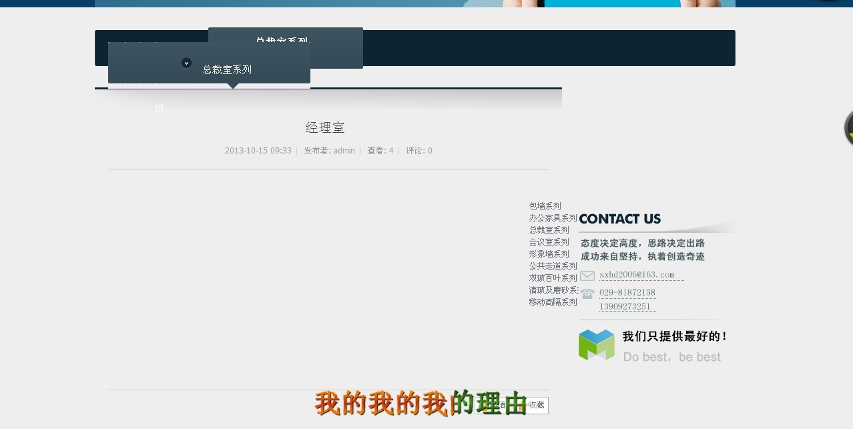Click the green and blue M logo
Viewport: 853px width, 429px height.
[x=597, y=345]
